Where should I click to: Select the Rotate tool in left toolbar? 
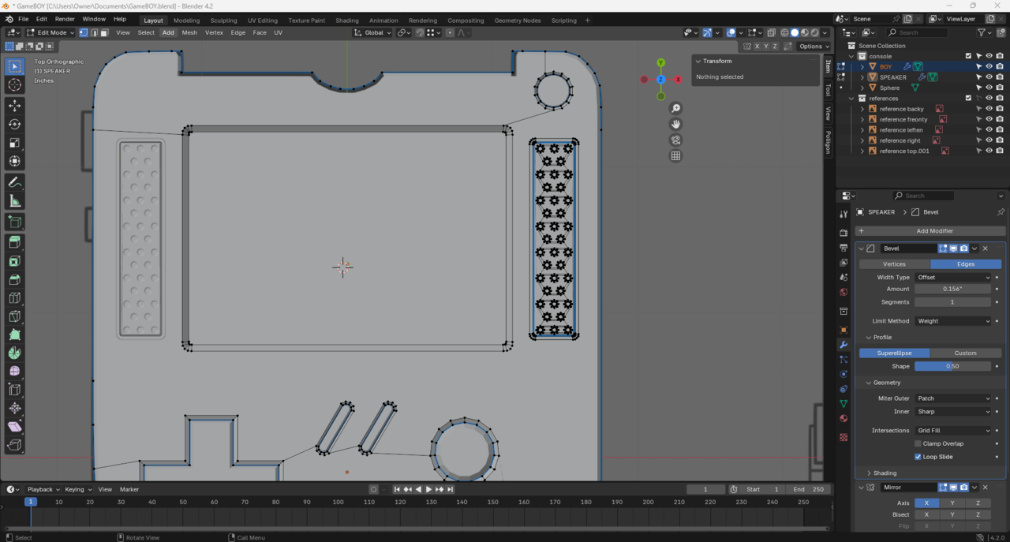coord(14,125)
